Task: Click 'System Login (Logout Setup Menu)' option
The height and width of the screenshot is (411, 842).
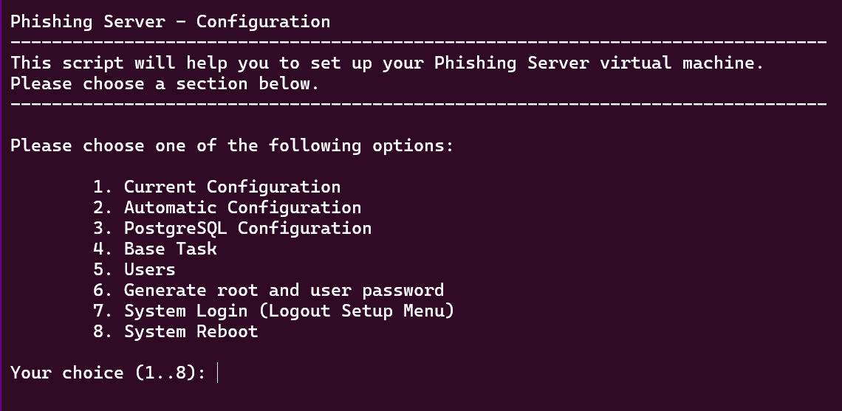Action: coord(289,311)
